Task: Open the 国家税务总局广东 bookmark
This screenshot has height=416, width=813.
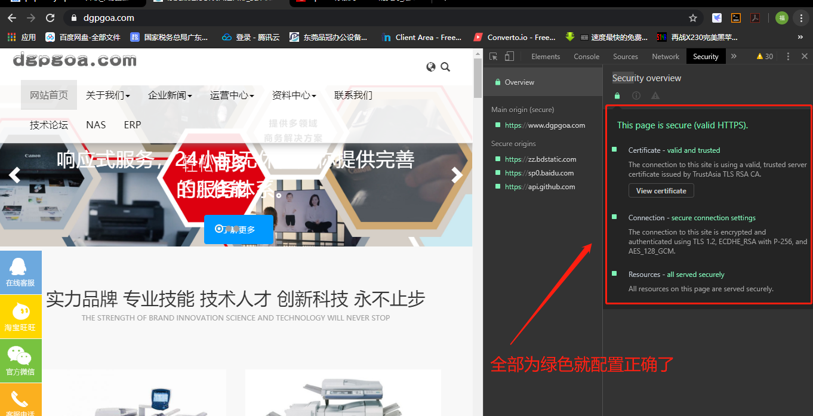Action: click(170, 37)
